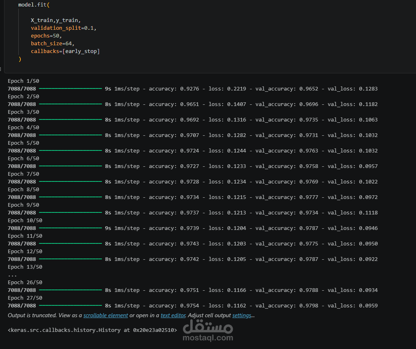Click the X_train,y_train, argument line
This screenshot has width=416, height=349.
coord(56,20)
